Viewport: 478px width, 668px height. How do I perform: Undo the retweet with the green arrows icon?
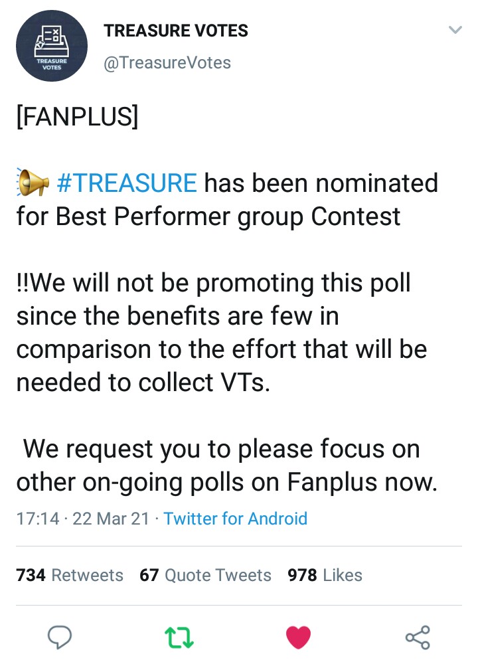coord(179,637)
